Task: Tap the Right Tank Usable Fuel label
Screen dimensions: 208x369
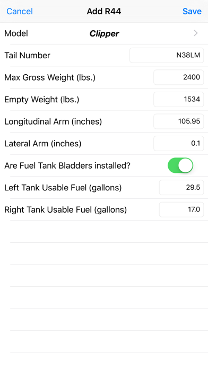Action: click(x=65, y=209)
